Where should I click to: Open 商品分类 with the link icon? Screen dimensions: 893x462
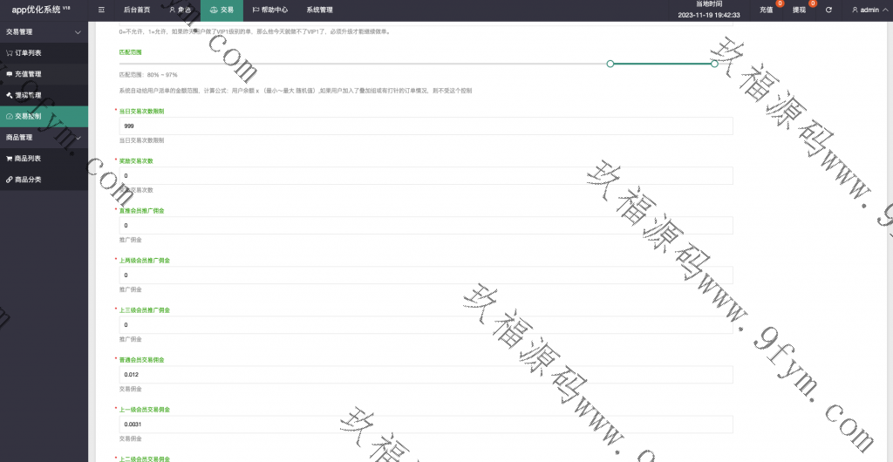28,180
